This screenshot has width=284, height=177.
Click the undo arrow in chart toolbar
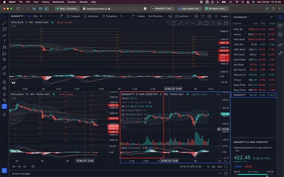click(122, 16)
